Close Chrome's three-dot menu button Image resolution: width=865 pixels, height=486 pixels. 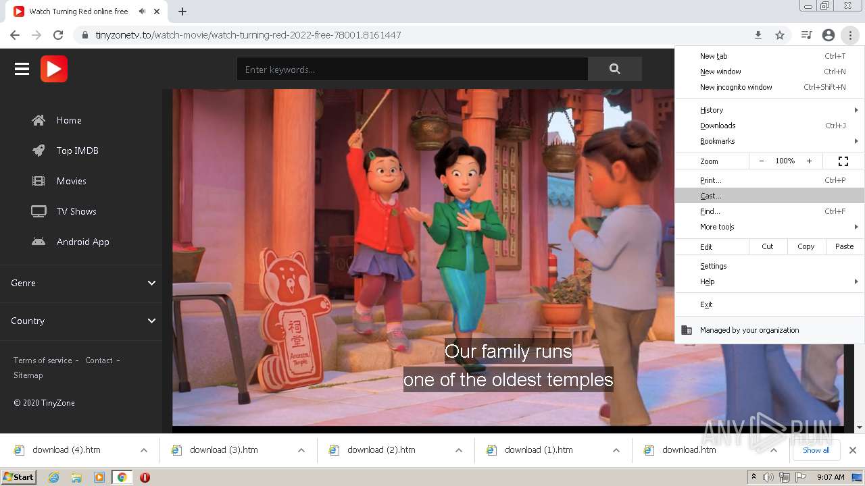point(850,35)
